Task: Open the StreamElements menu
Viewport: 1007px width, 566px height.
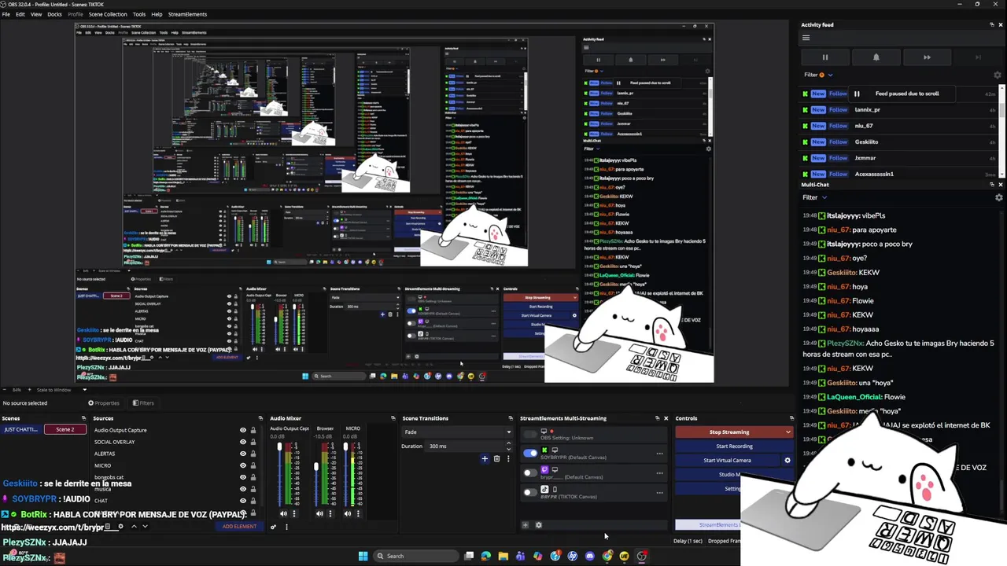Action: 187,14
